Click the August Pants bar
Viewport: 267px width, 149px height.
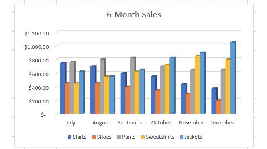click(x=102, y=87)
